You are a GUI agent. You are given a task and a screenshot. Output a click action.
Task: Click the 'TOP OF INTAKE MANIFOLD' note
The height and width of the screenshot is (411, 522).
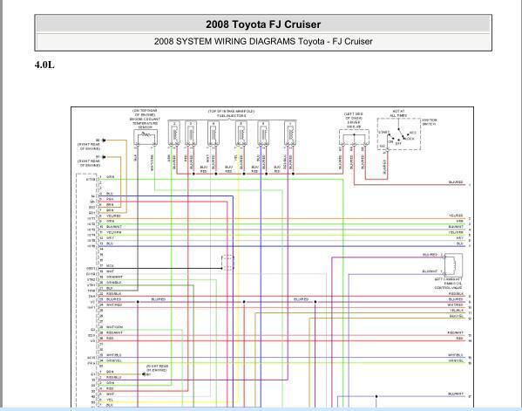(x=231, y=111)
